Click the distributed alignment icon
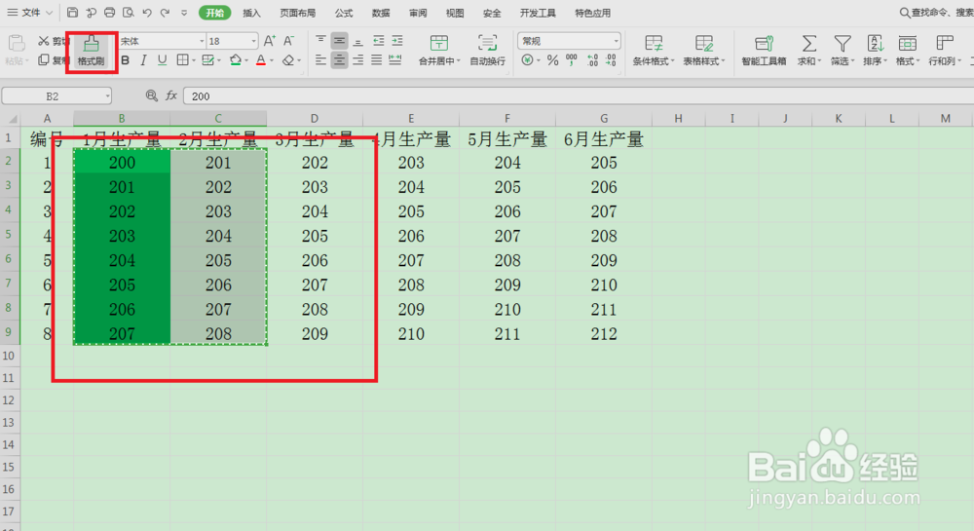This screenshot has height=531, width=974. (x=395, y=60)
